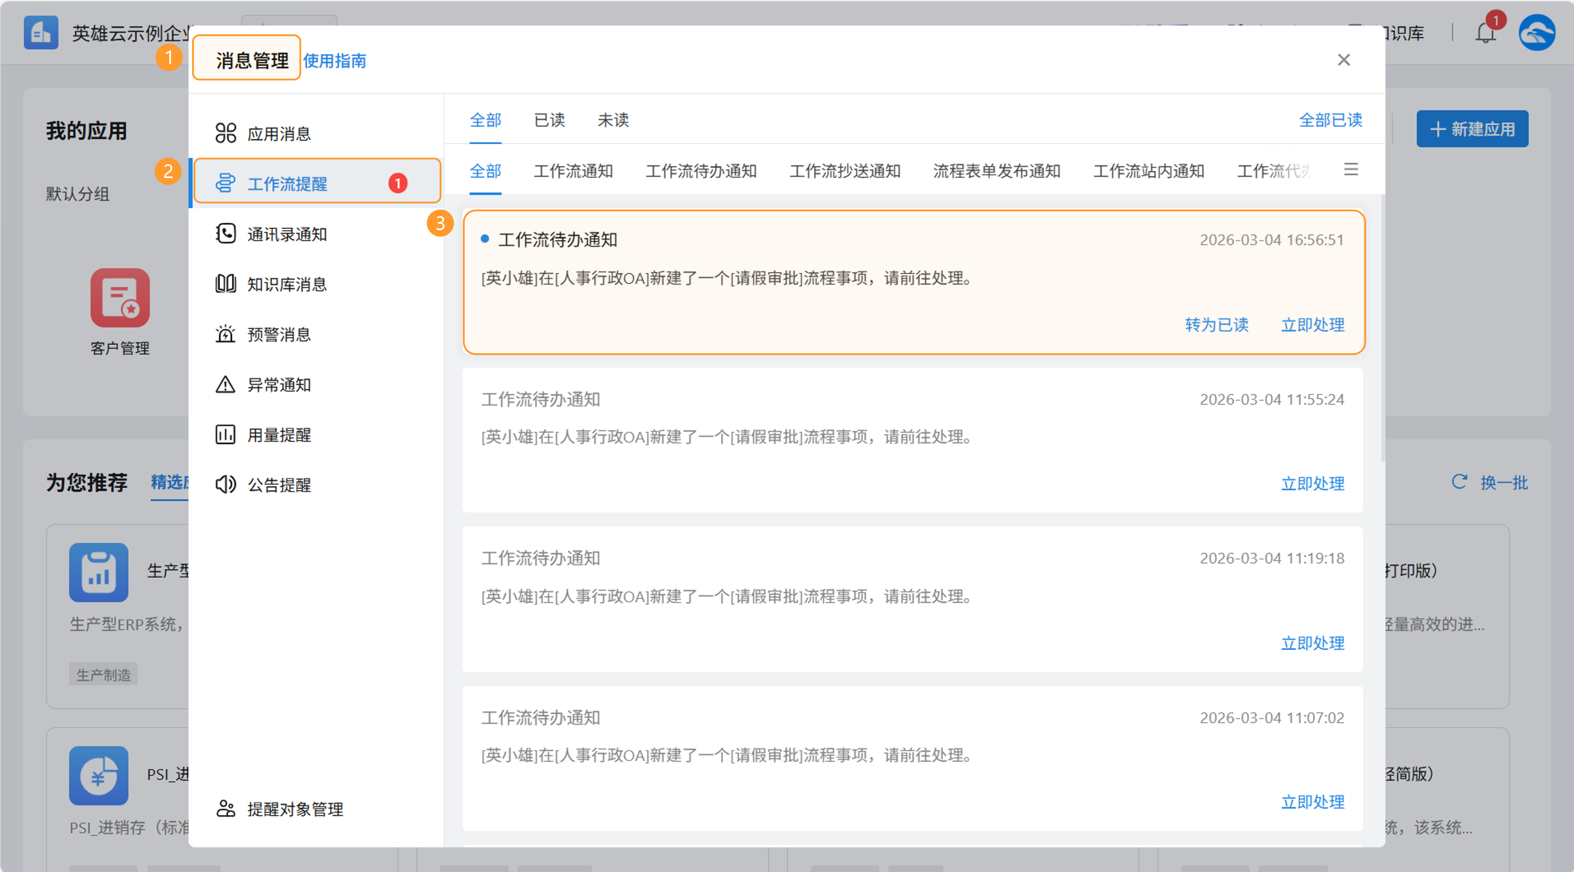1574x872 pixels.
Task: Select 预警消息 in the sidebar
Action: coord(279,334)
